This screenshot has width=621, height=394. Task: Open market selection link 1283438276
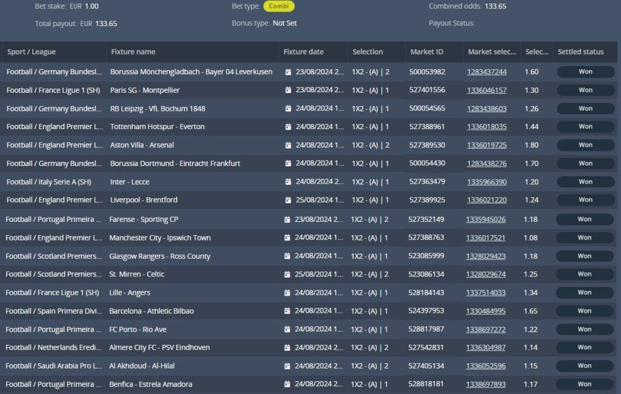(x=487, y=164)
